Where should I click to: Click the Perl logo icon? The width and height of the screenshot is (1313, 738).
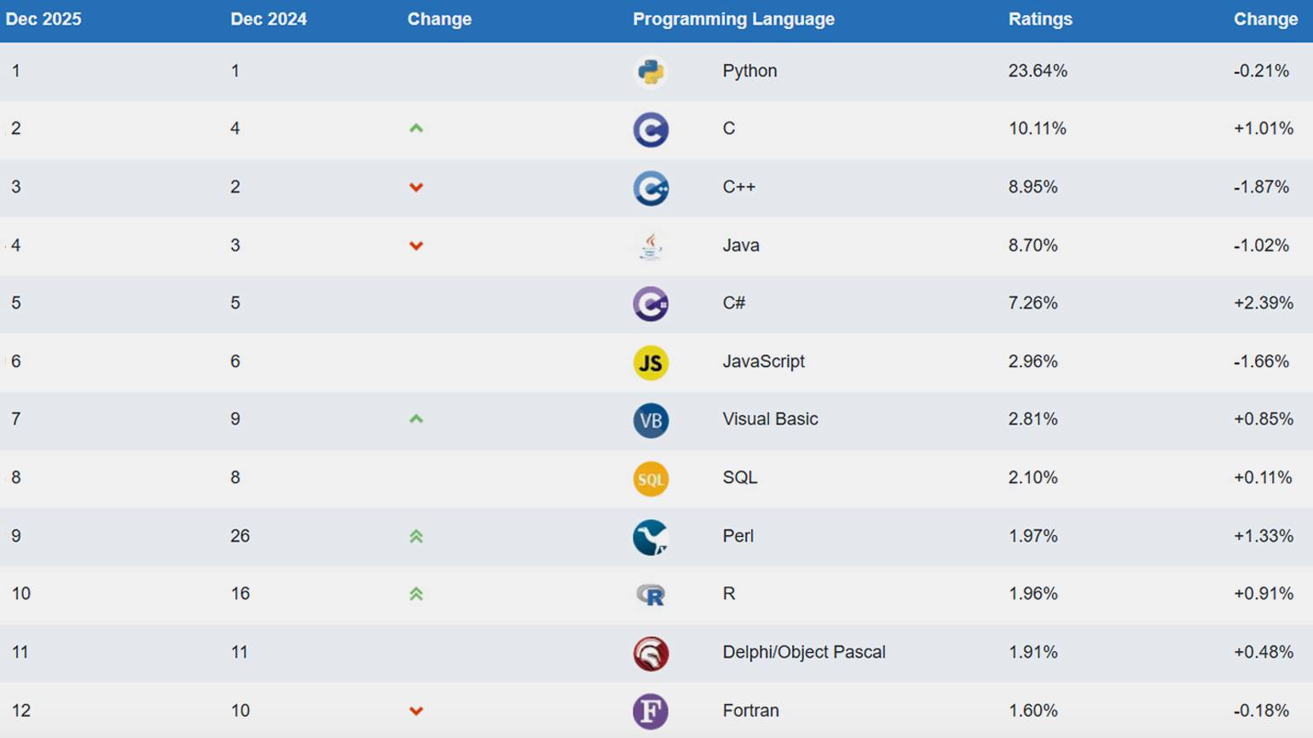(x=651, y=537)
